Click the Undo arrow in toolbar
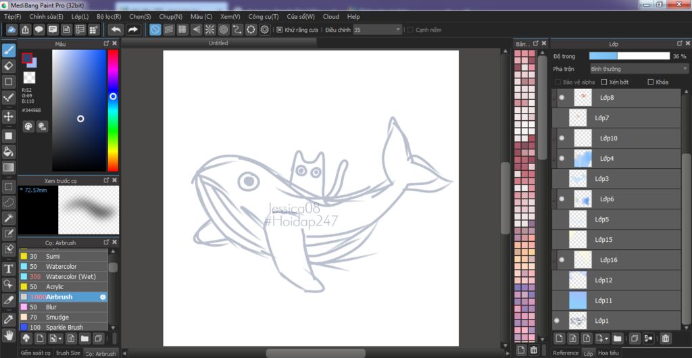This screenshot has height=358, width=692. [116, 30]
